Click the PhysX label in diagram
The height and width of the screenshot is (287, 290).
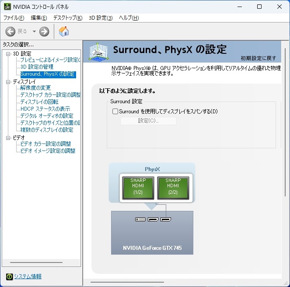tap(152, 169)
